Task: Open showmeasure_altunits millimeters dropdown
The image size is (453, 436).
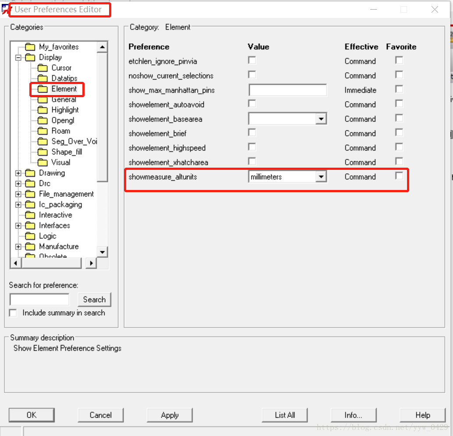Action: click(321, 177)
